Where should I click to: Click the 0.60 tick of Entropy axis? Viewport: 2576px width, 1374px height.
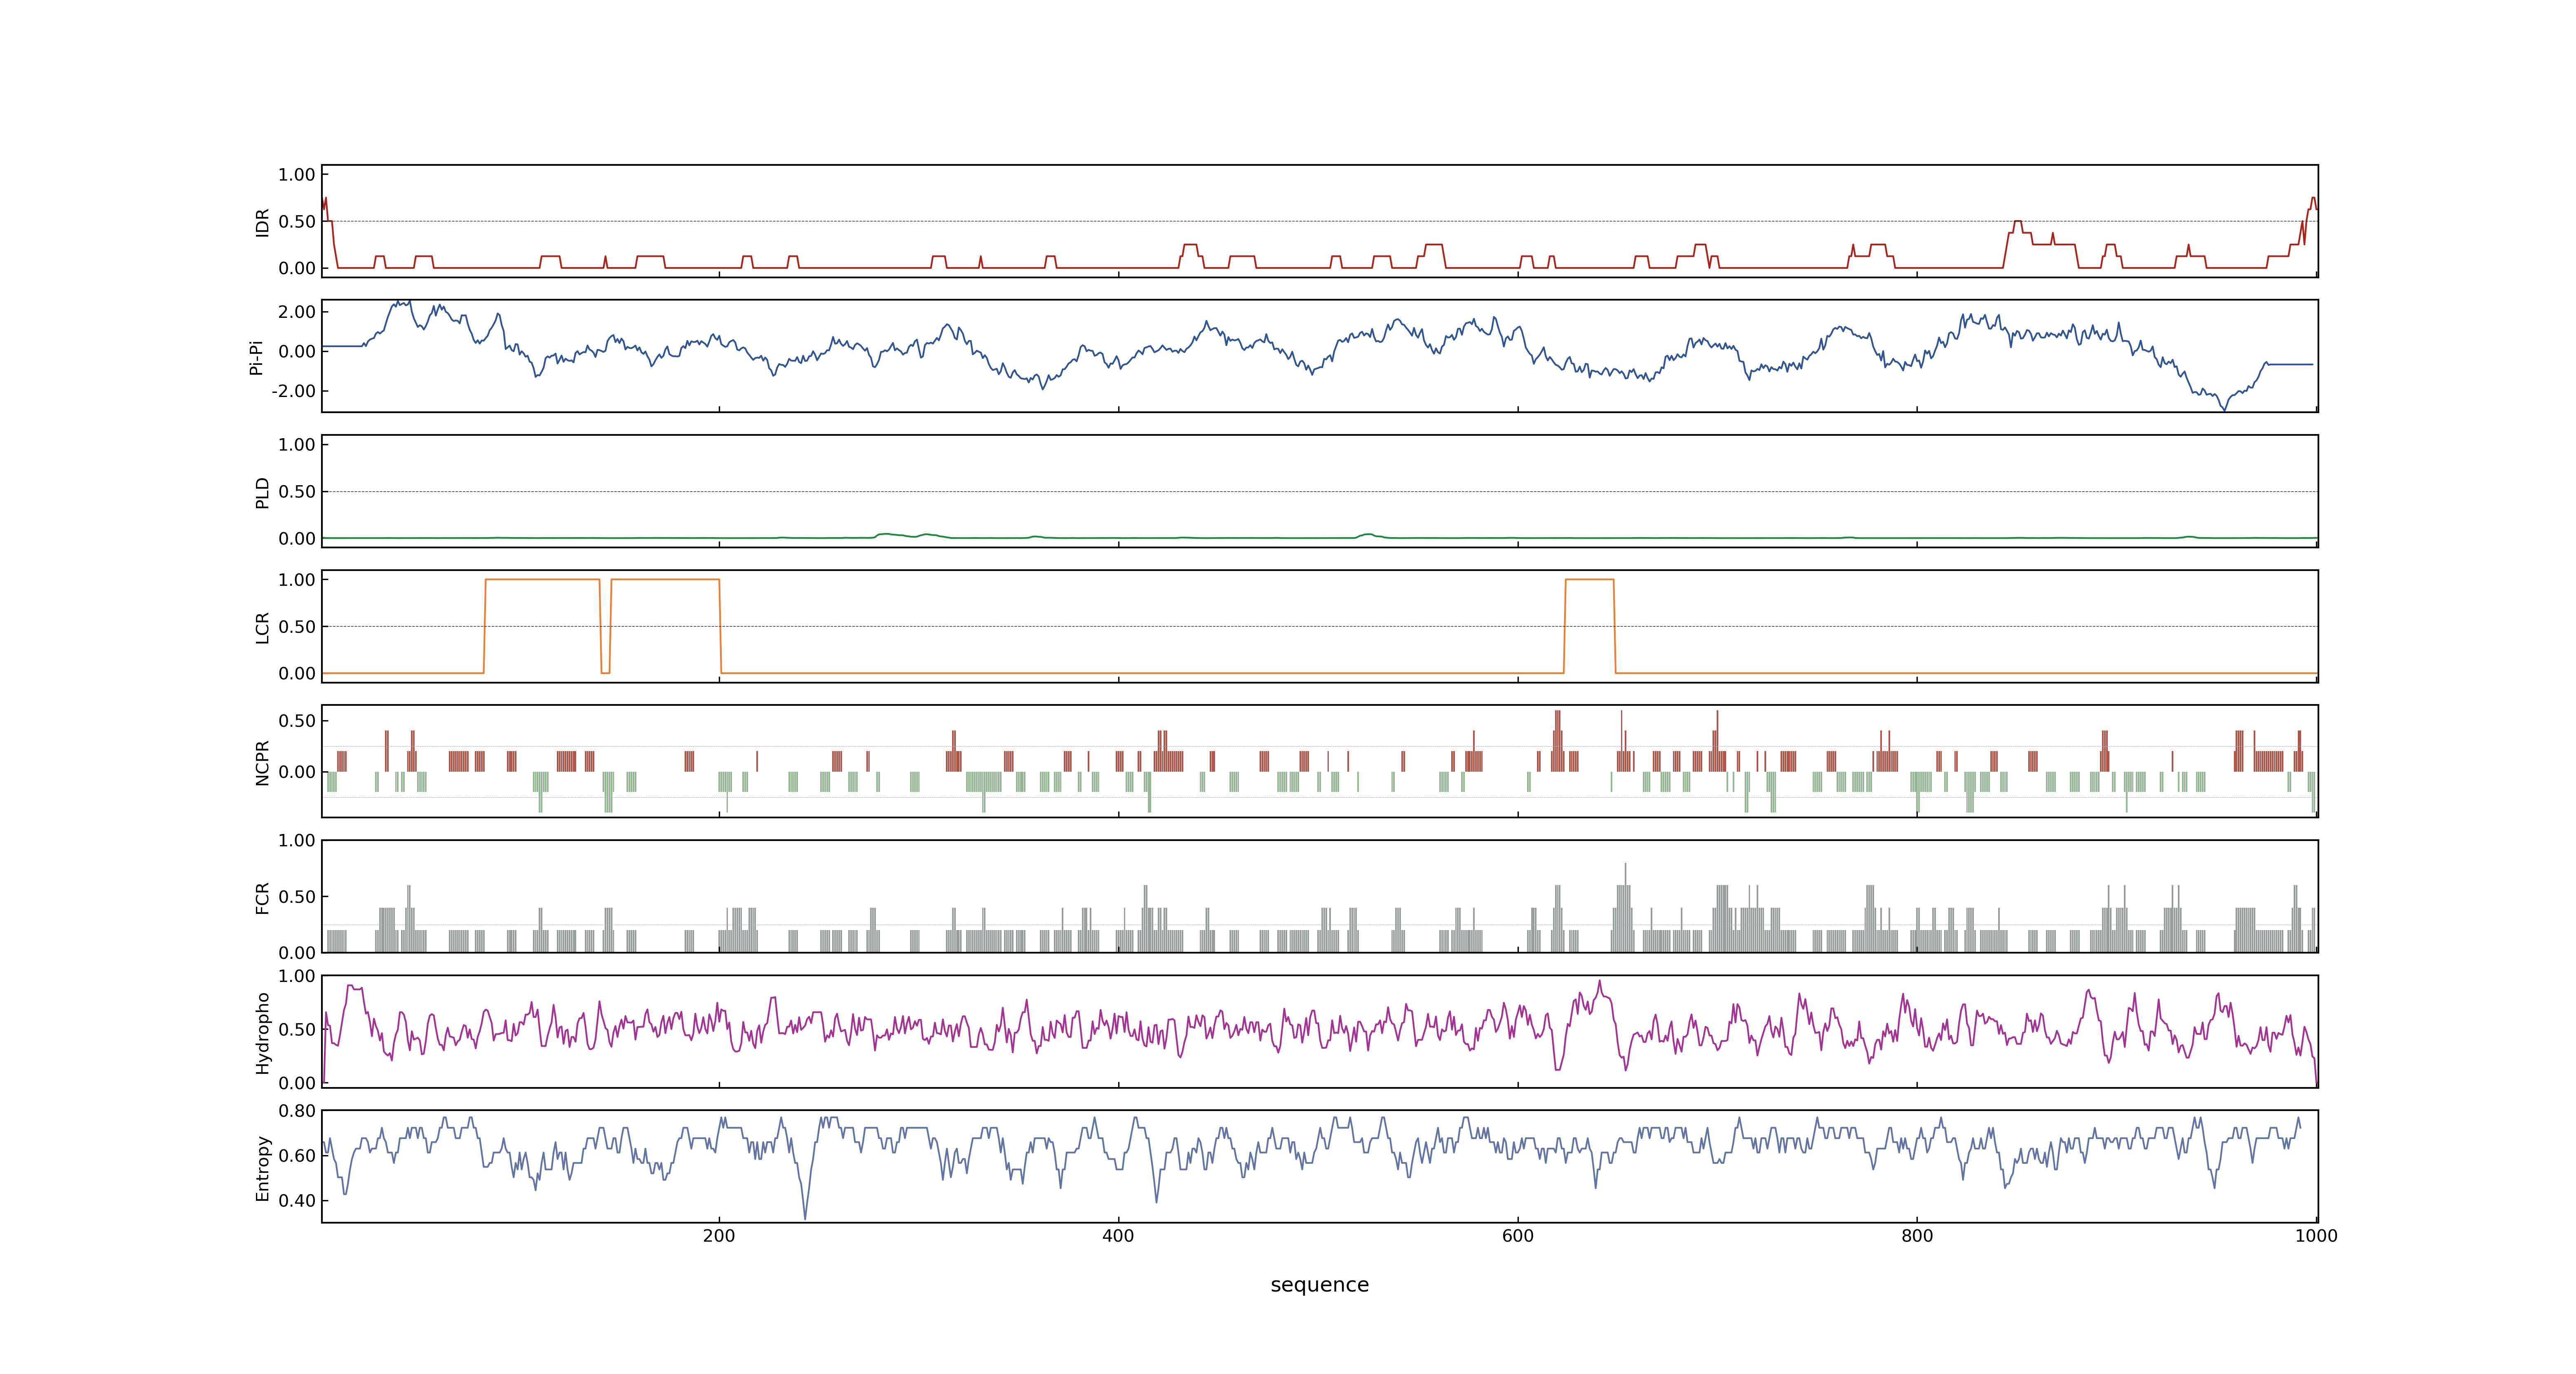[x=297, y=1156]
